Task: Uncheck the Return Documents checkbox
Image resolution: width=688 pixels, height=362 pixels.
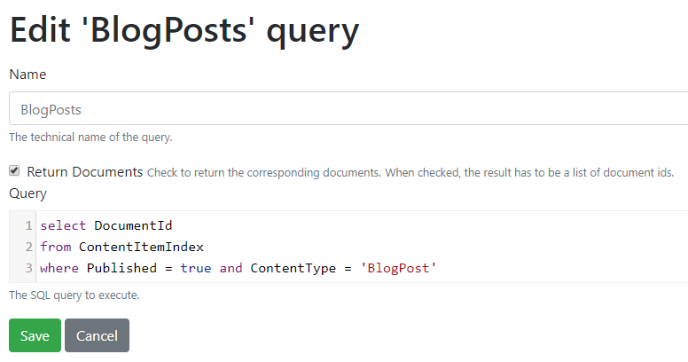Action: [x=14, y=170]
